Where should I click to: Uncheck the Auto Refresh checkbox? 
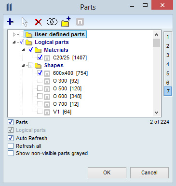11,138
